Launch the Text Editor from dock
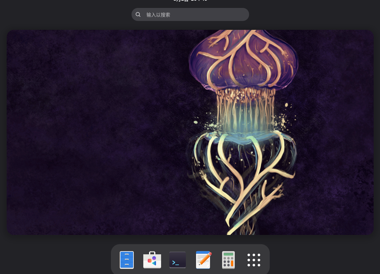The image size is (380, 274). point(203,260)
